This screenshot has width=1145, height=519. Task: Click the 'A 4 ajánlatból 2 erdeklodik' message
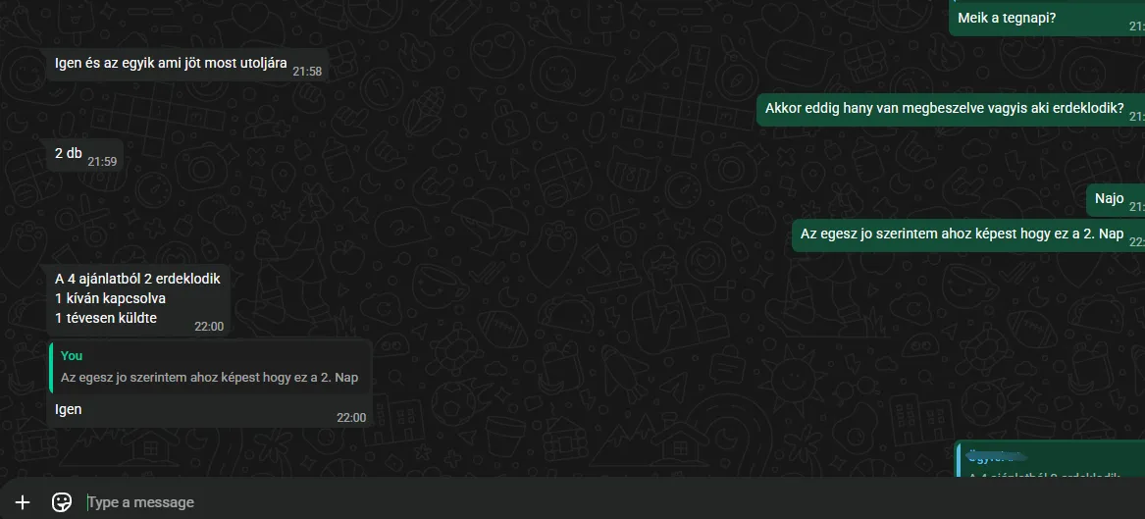137,278
